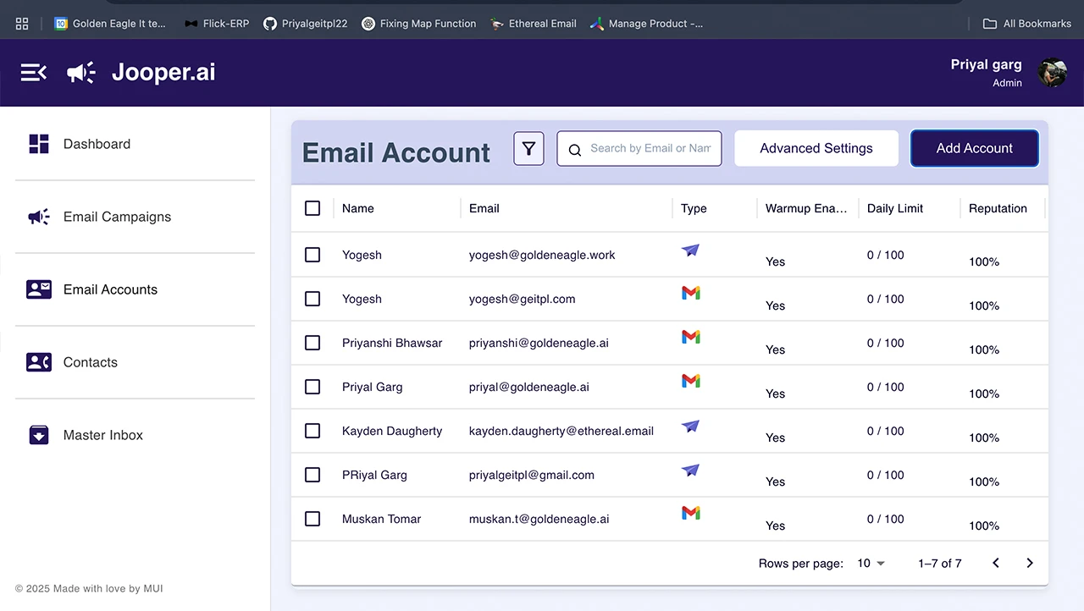
Task: Select the Muskan Tomar row checkbox
Action: (x=312, y=519)
